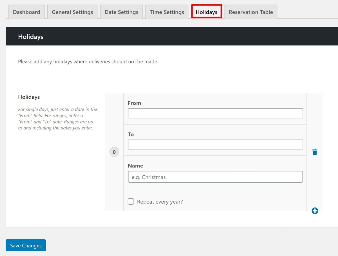Screen dimensions: 338x256
Task: Click the 'From' field label
Action: pyautogui.click(x=134, y=103)
